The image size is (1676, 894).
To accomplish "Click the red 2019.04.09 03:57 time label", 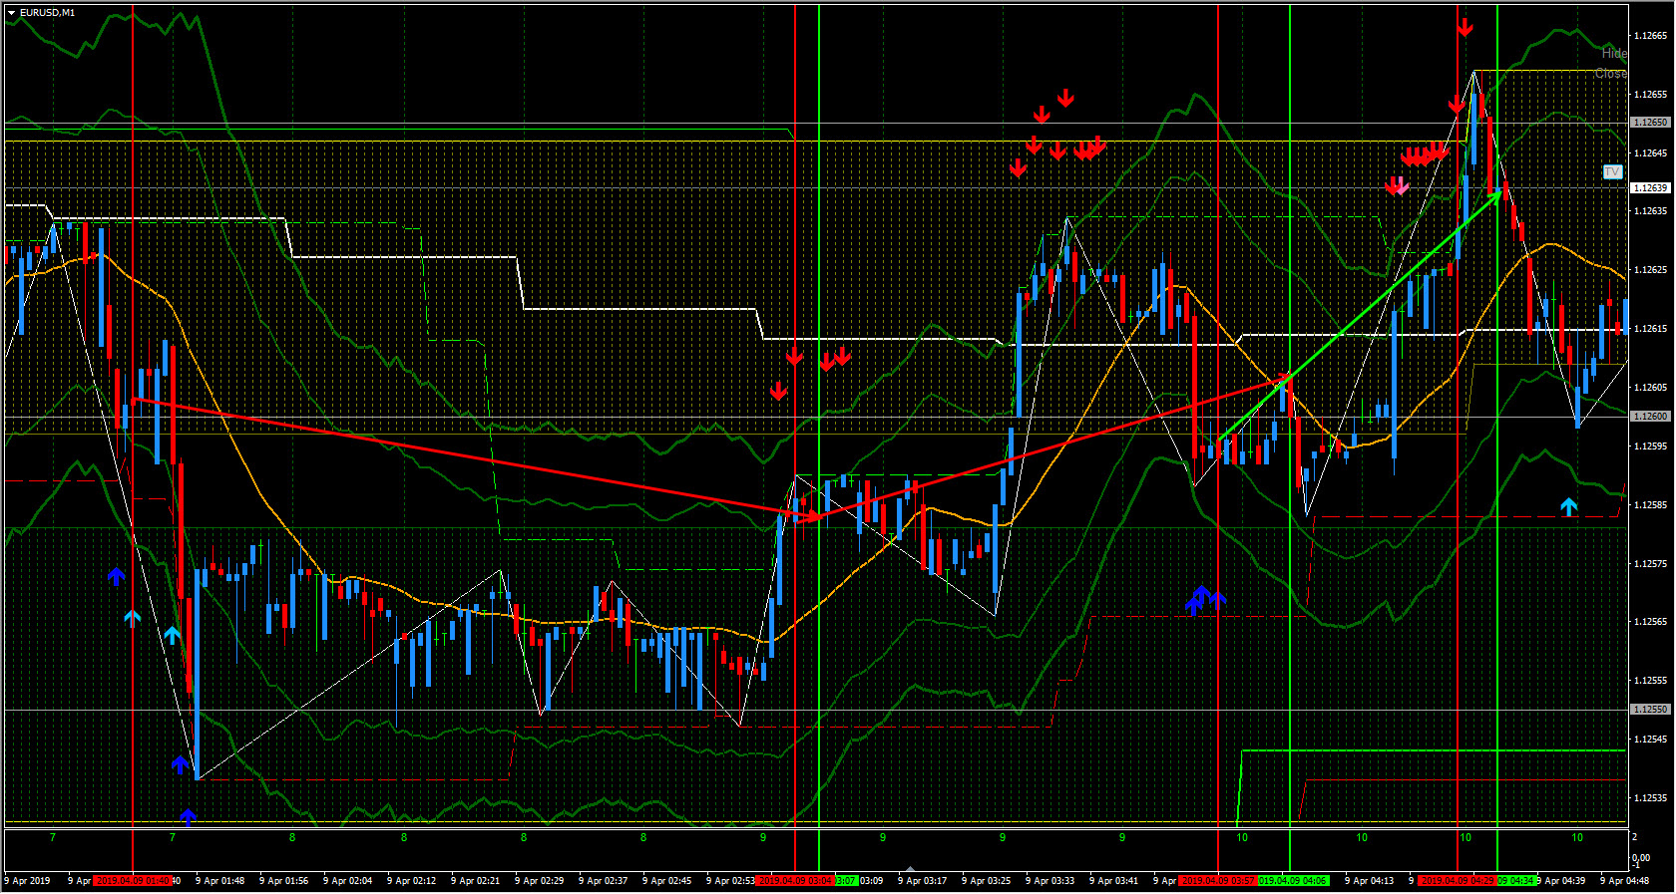I will 1218,881.
